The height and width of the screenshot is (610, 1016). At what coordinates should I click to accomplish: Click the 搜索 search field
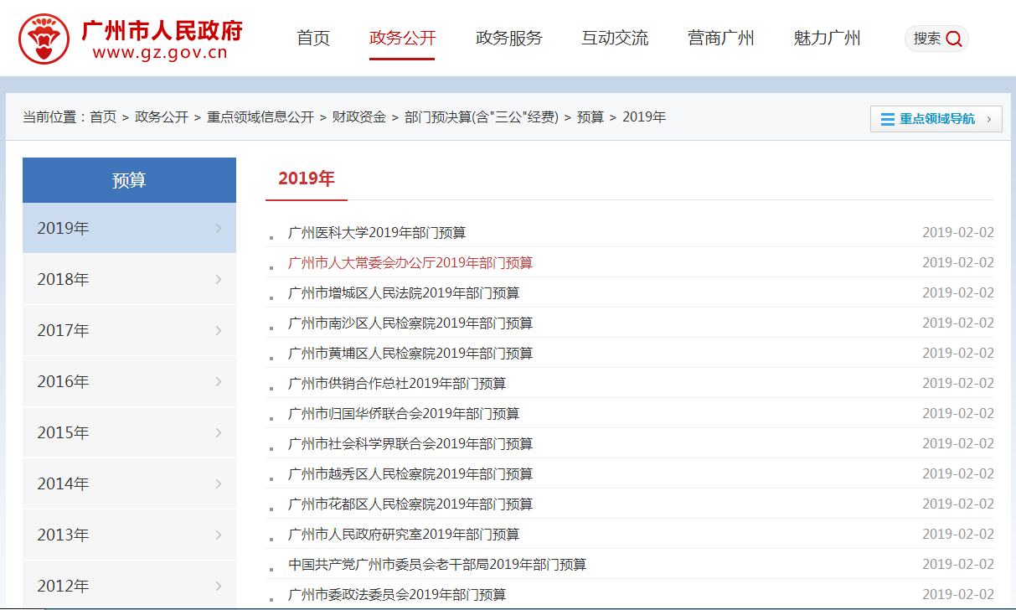926,39
